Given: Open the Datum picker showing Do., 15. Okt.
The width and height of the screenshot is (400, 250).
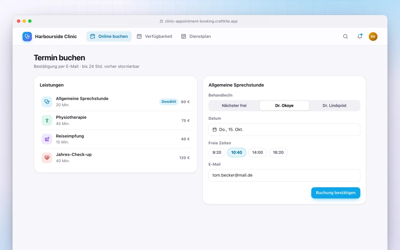Looking at the screenshot, I should click(284, 130).
